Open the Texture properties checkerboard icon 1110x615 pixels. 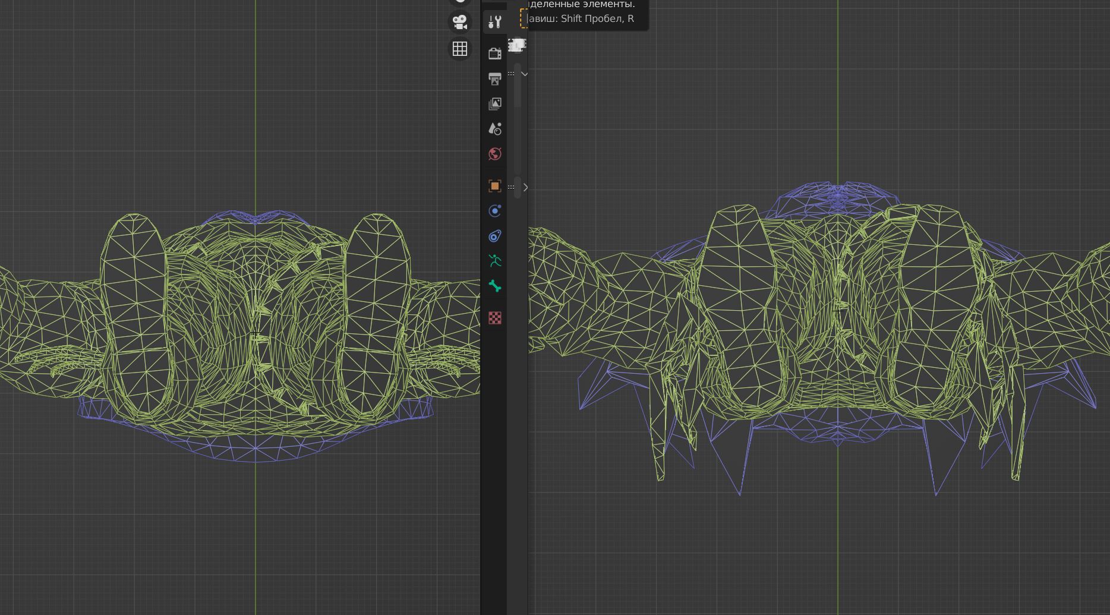[494, 318]
